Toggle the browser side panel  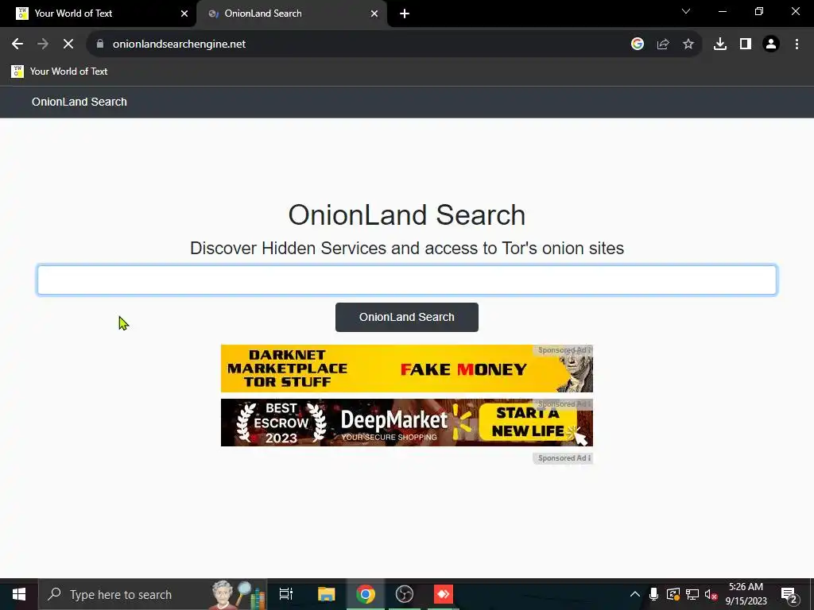pyautogui.click(x=746, y=44)
